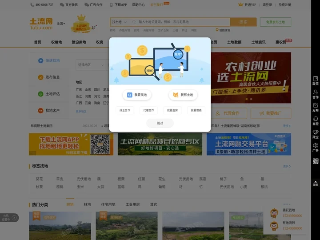Click the 有地流转 mascot icon
Viewport: 320px width, 240px height.
click(x=274, y=226)
